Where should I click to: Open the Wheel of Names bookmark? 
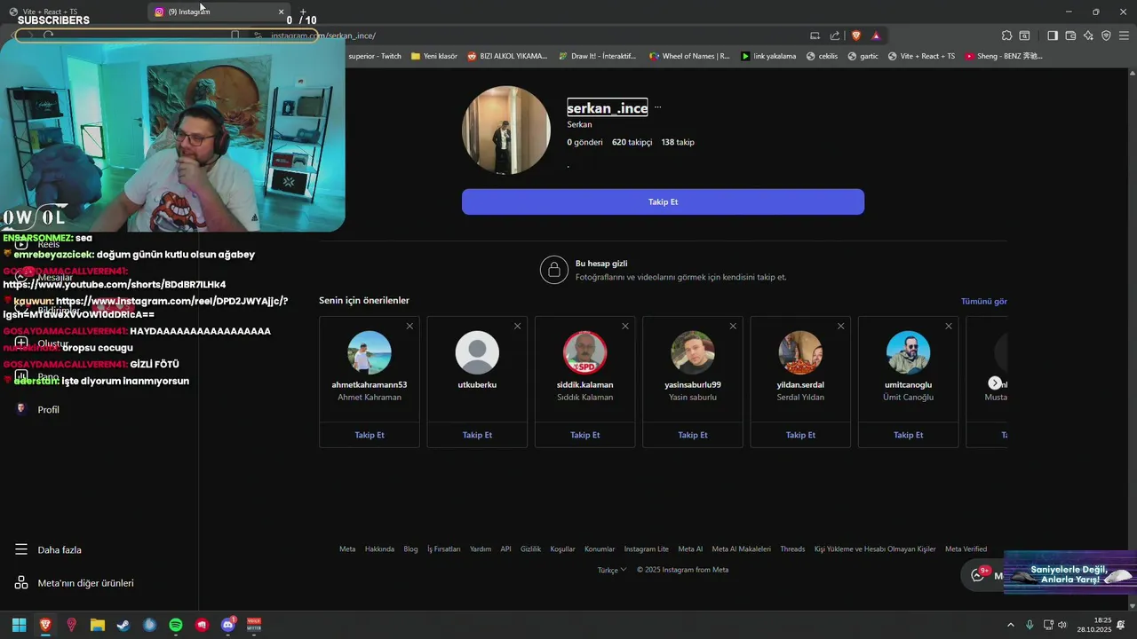pyautogui.click(x=689, y=56)
